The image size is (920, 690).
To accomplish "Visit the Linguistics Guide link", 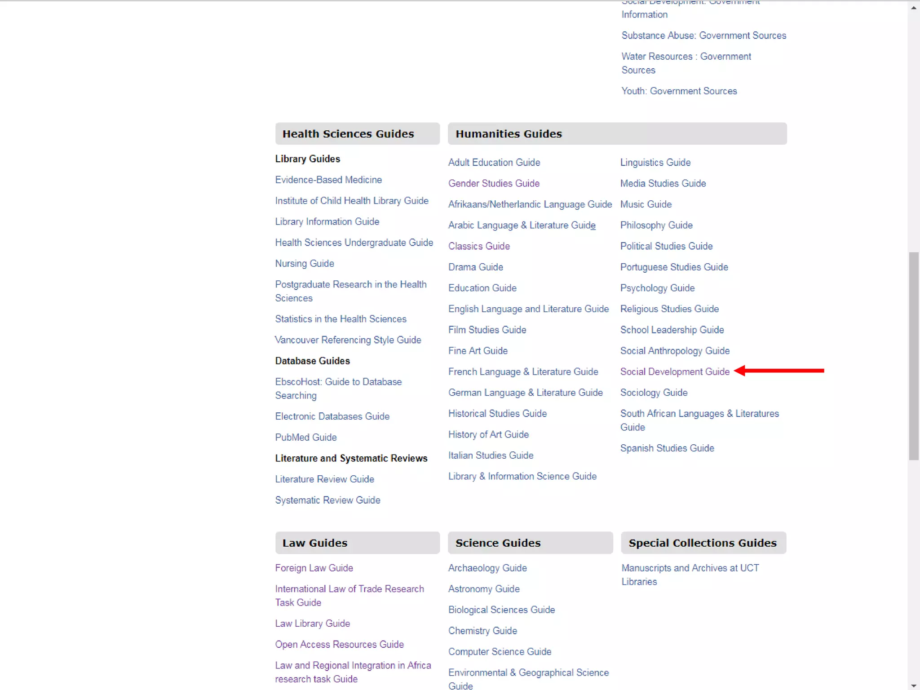I will click(655, 162).
